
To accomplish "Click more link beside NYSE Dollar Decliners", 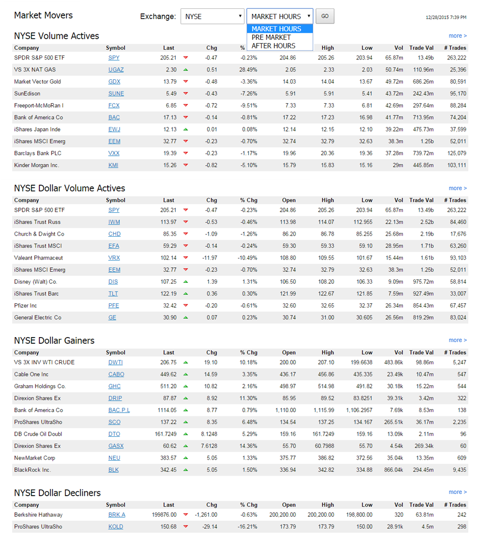I will [457, 492].
